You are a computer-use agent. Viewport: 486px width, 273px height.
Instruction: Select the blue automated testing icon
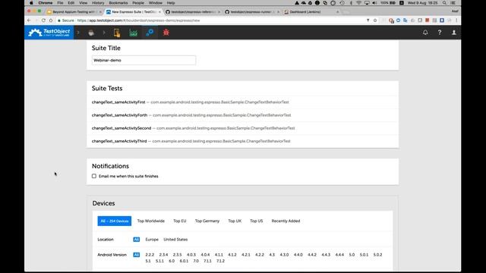(x=150, y=33)
